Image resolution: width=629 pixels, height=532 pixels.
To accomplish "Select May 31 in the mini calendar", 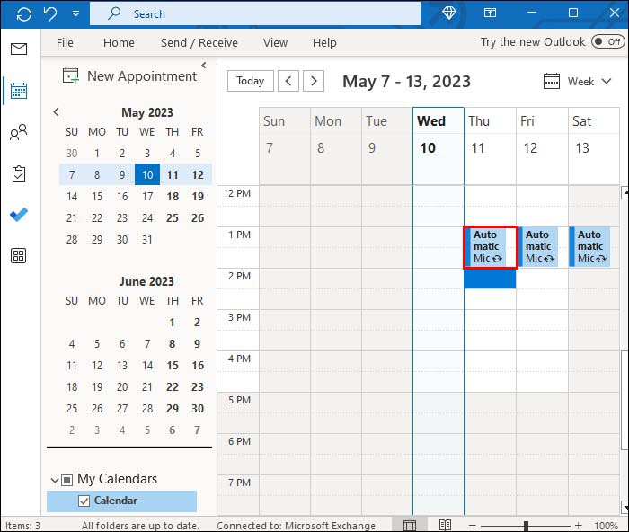I will [147, 240].
